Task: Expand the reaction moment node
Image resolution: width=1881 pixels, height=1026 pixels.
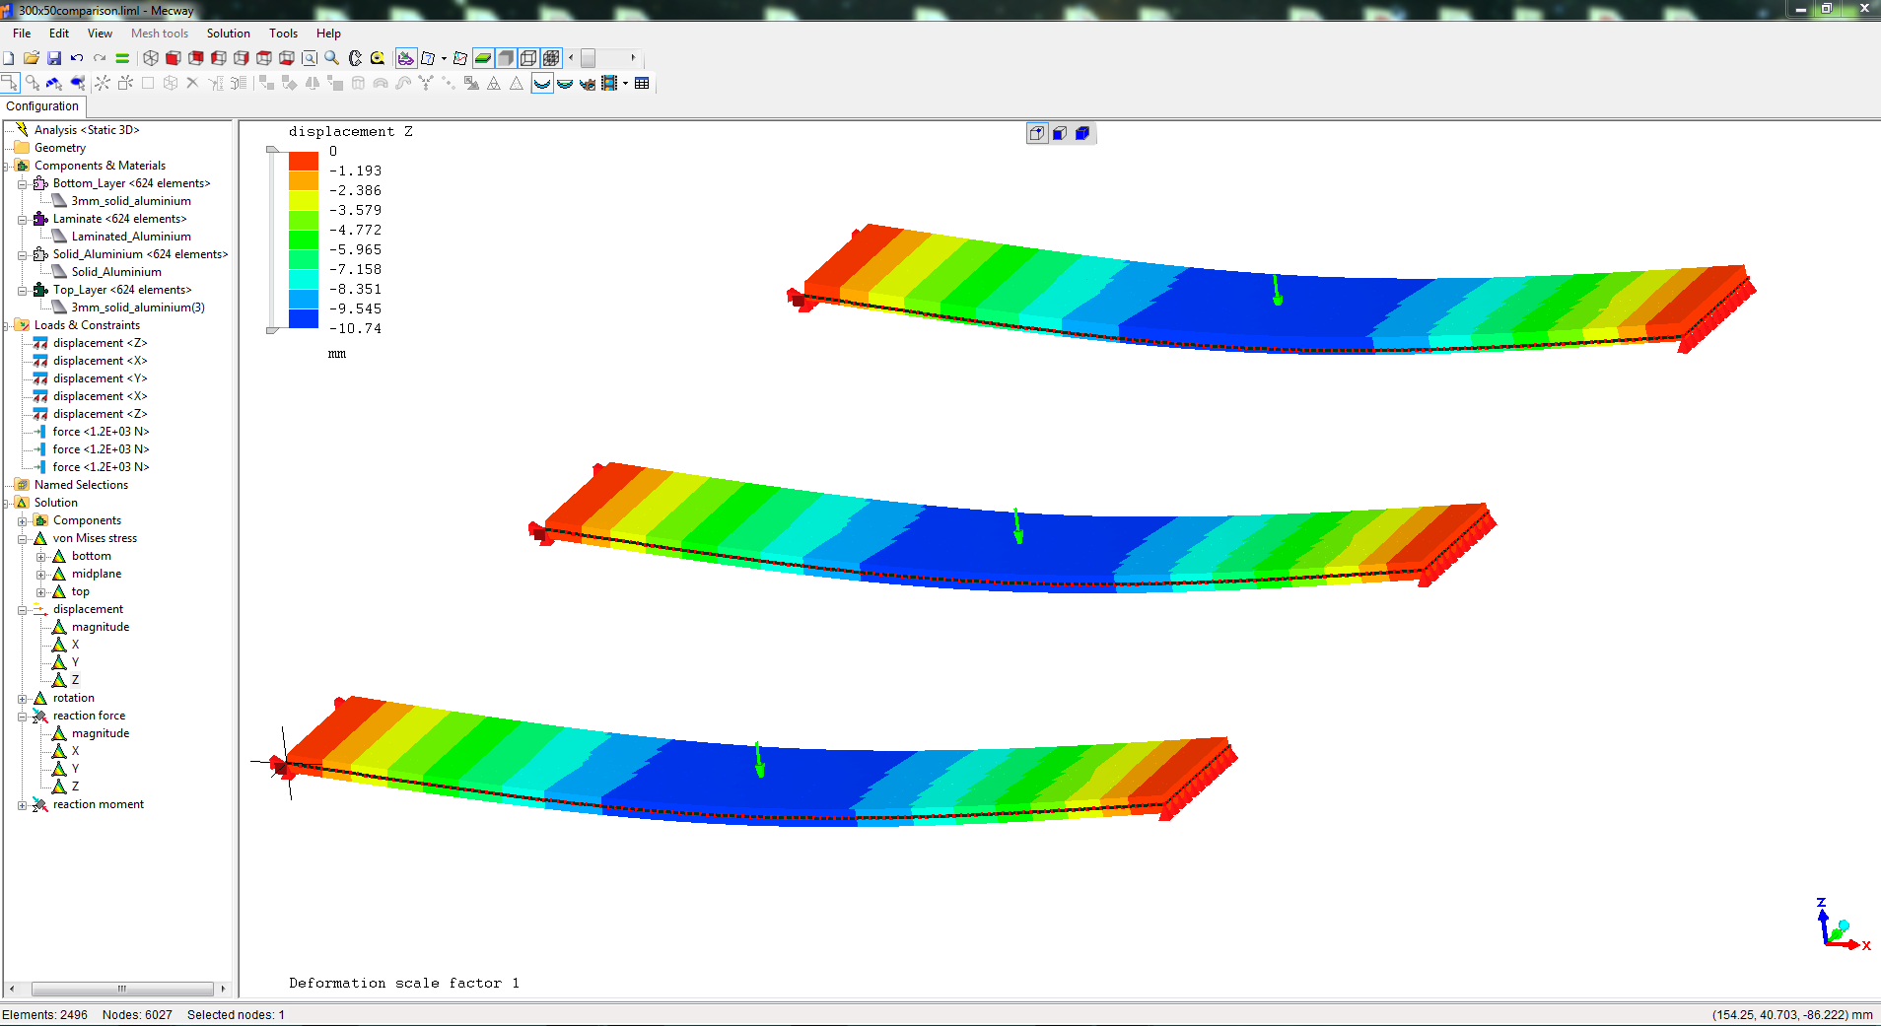Action: point(22,804)
